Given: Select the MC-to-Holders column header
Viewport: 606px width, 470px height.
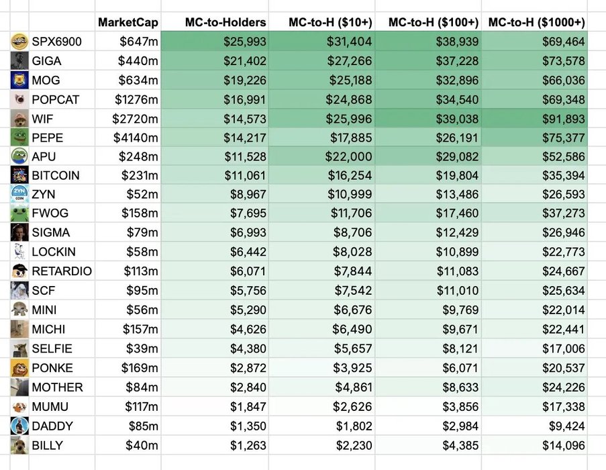Looking at the screenshot, I should [225, 22].
